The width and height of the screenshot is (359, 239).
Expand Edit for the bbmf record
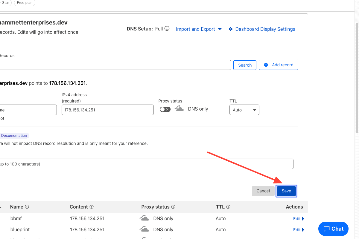(x=298, y=219)
